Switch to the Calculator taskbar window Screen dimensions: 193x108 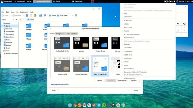pos(78,1)
